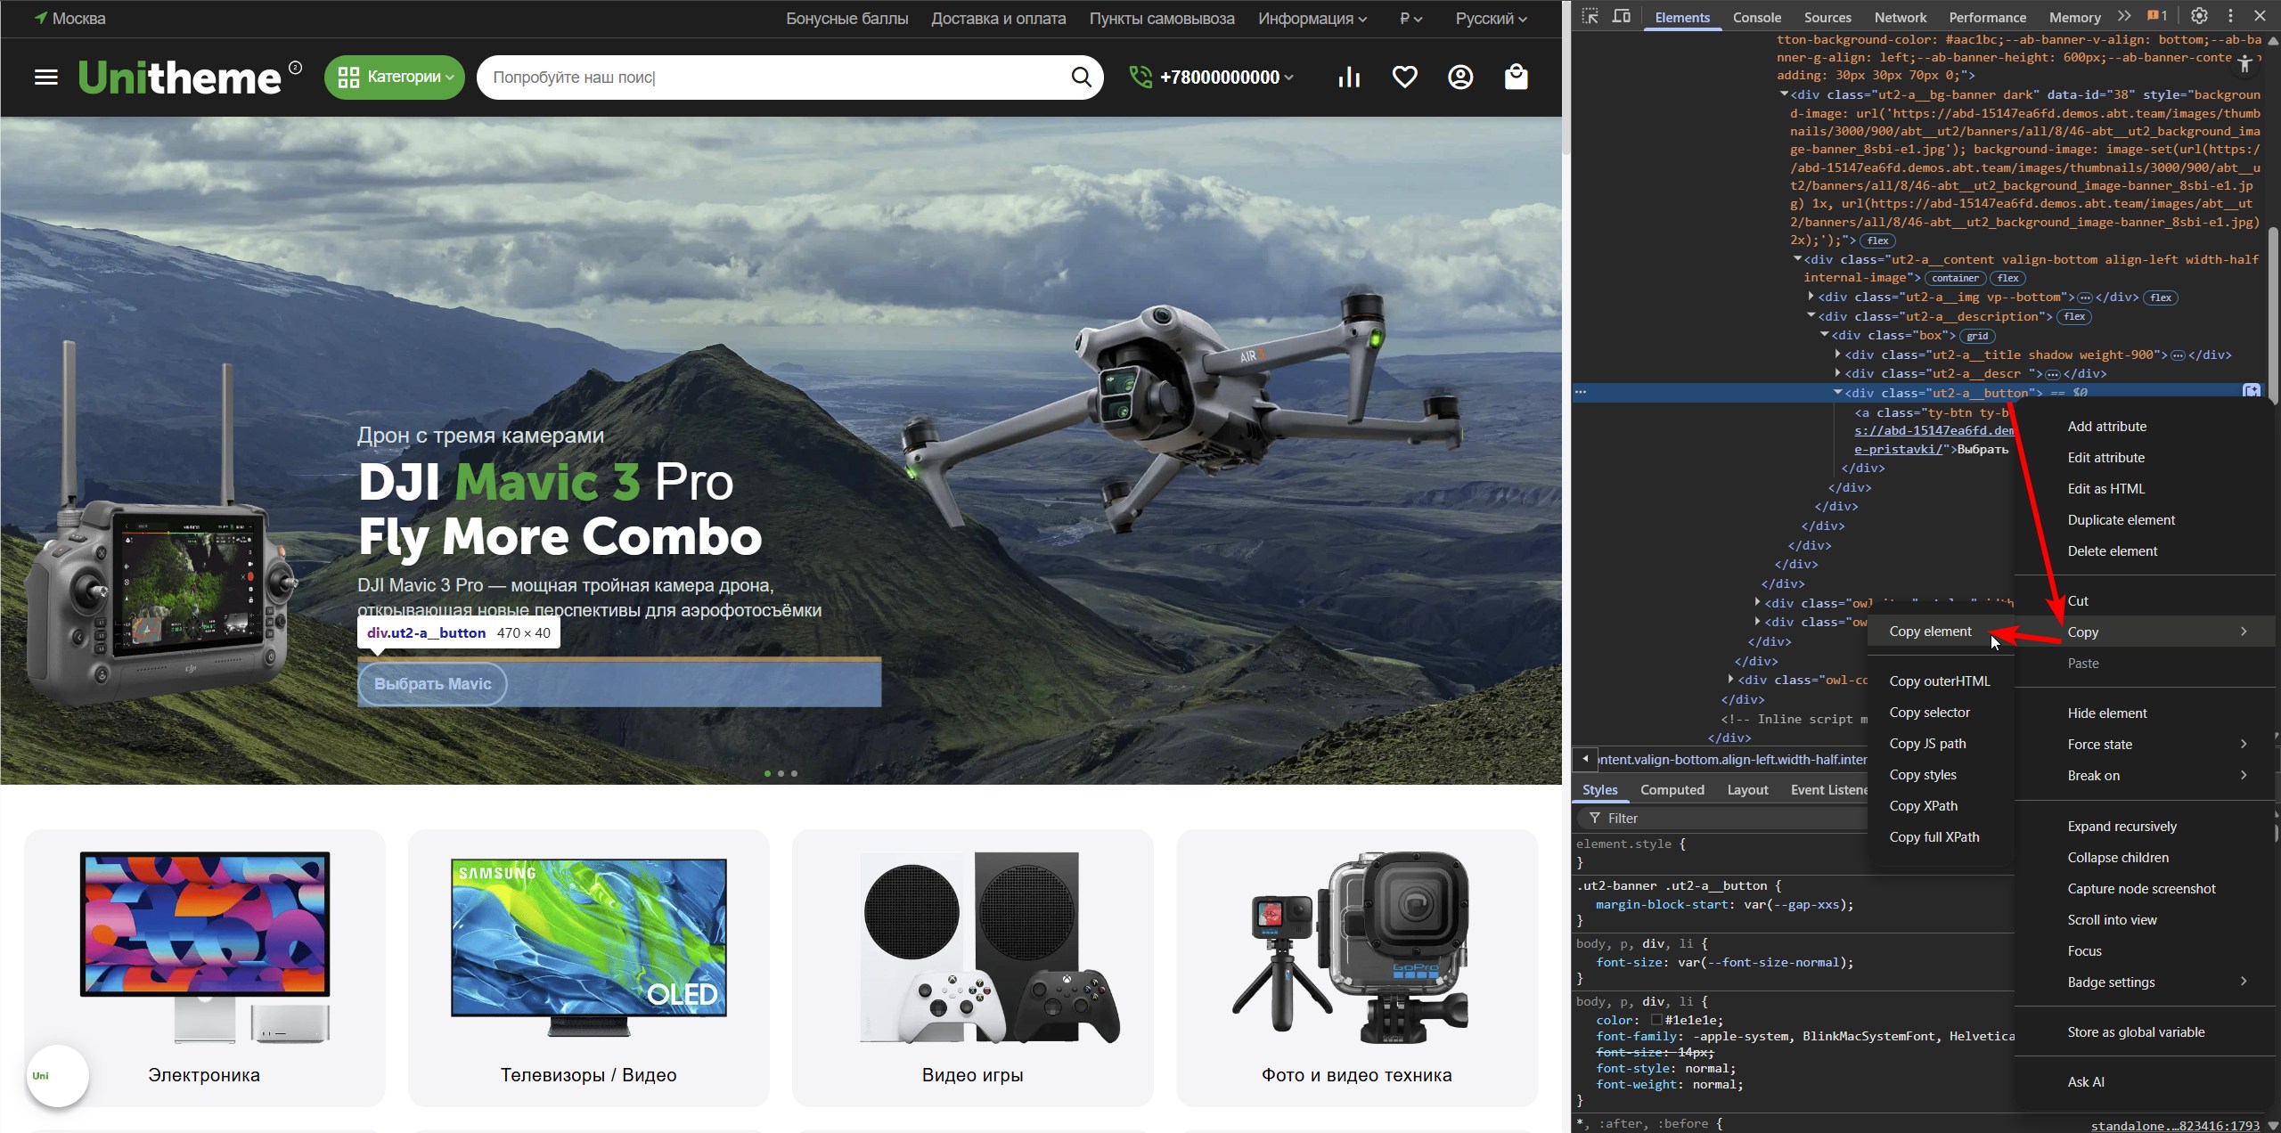This screenshot has width=2281, height=1133.
Task: Open the product comparison bar-chart icon
Action: pos(1349,77)
